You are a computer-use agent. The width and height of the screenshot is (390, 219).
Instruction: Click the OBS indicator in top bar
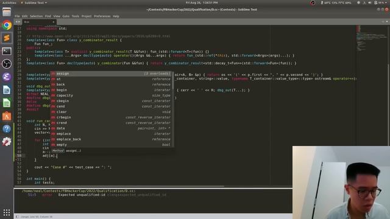point(313,2)
